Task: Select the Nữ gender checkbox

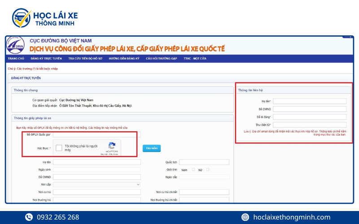Action: point(207,170)
